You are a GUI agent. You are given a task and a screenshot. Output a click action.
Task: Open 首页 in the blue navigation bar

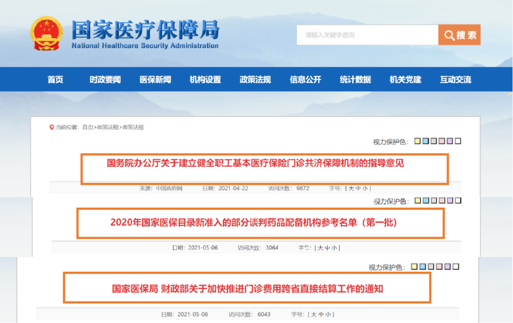click(55, 79)
